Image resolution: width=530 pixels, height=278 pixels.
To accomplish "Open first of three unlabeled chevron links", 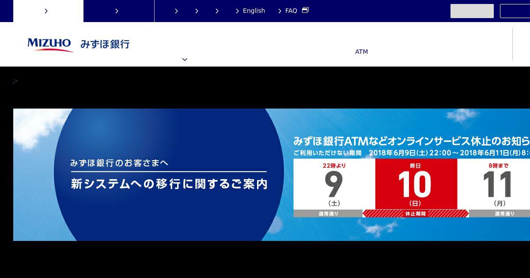I will coord(176,11).
